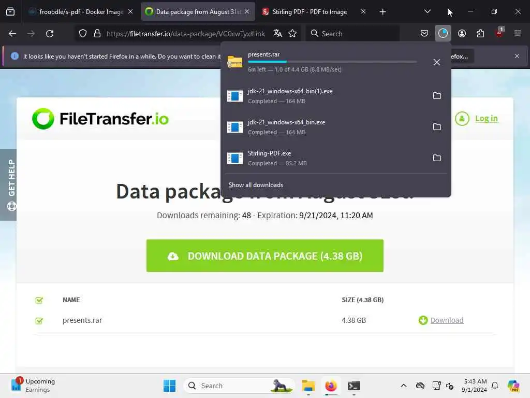
Task: Click the Firefox taskbar icon
Action: [x=331, y=386]
